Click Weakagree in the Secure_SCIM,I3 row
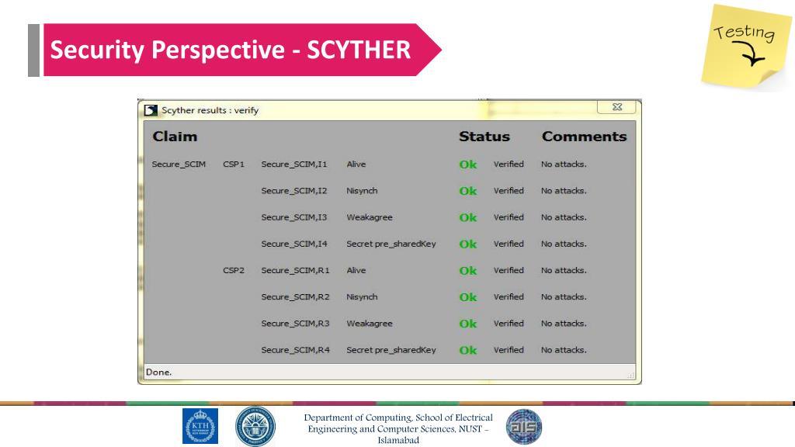795x447 pixels. pos(370,217)
